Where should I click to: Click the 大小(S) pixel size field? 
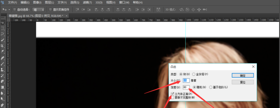[186, 80]
